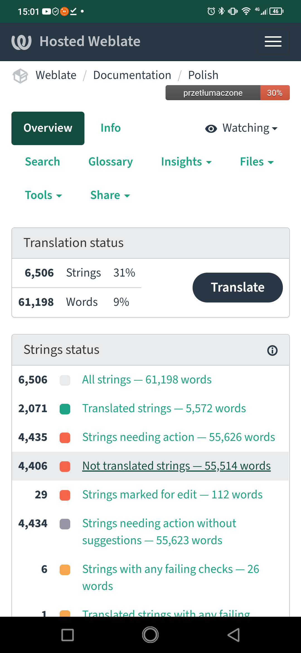Viewport: 301px width, 653px height.
Task: Tap the eye icon beside Watching
Action: 211,129
